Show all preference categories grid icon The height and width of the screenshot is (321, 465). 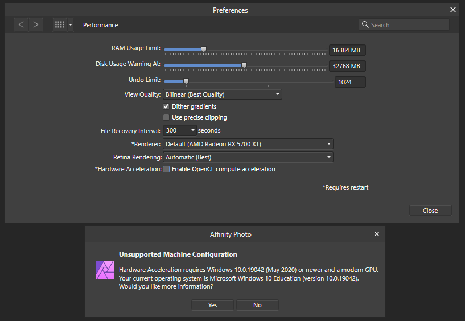point(60,24)
